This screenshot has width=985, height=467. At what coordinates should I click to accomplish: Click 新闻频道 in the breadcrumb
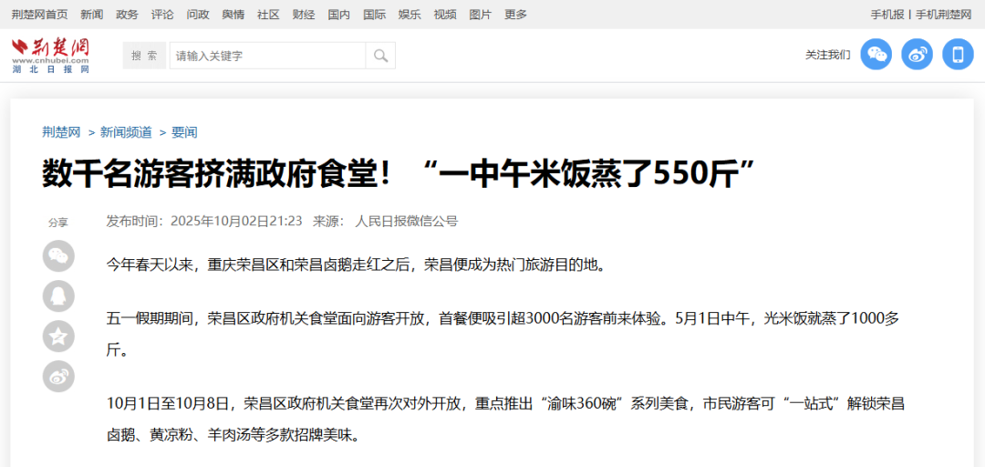tap(126, 132)
